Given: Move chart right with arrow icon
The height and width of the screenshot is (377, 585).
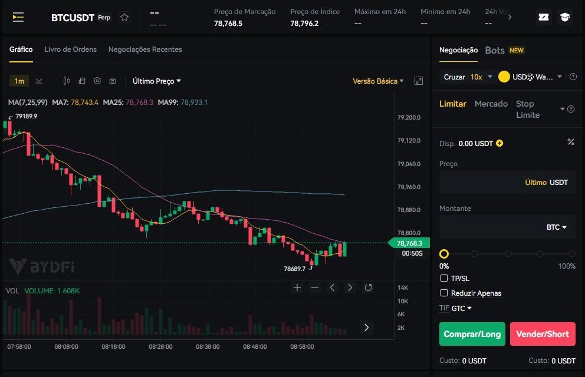Looking at the screenshot, I should pos(350,287).
